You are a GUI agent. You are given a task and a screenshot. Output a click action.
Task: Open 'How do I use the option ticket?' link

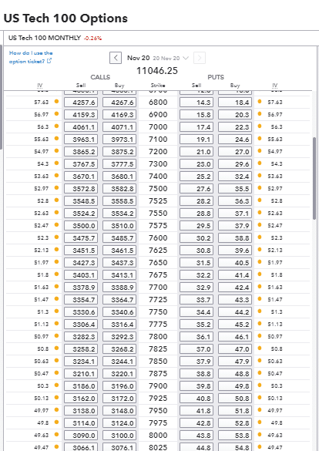click(x=31, y=57)
